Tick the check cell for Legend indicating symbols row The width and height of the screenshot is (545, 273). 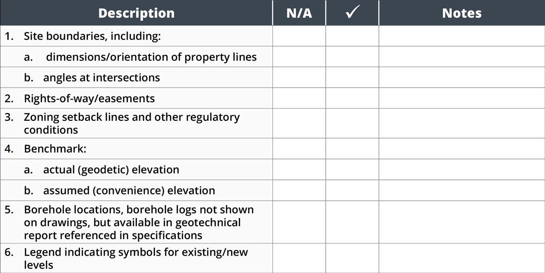[x=352, y=258]
